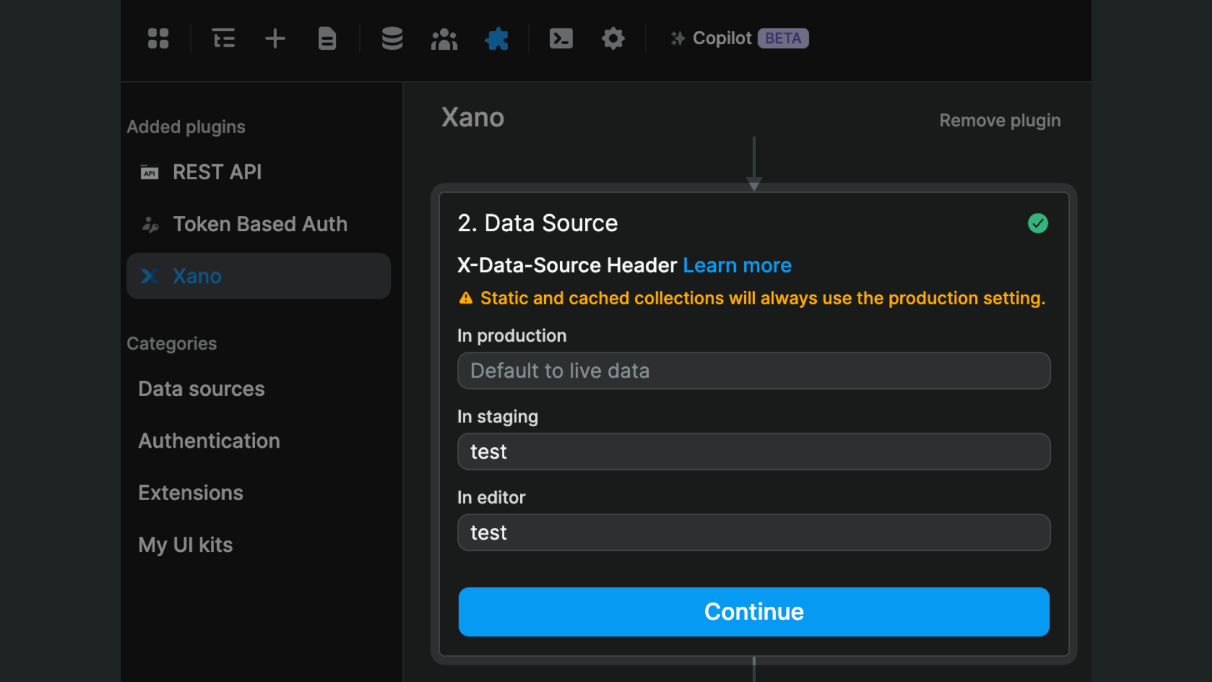
Task: Browse the Data sources category
Action: click(201, 389)
